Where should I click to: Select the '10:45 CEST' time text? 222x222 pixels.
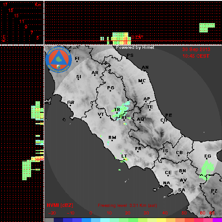coord(196,56)
